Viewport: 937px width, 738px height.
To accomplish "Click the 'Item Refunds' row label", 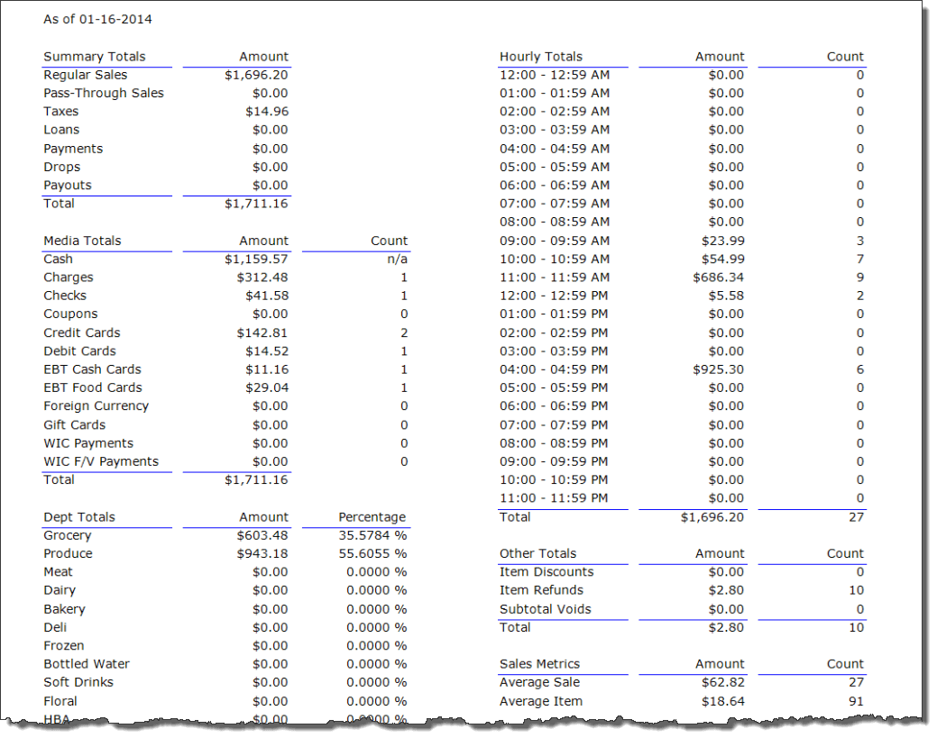I will click(x=541, y=590).
